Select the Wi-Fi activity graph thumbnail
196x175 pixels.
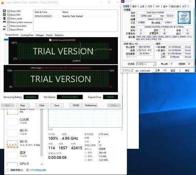(12, 144)
